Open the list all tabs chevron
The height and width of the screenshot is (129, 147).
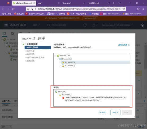119,3
